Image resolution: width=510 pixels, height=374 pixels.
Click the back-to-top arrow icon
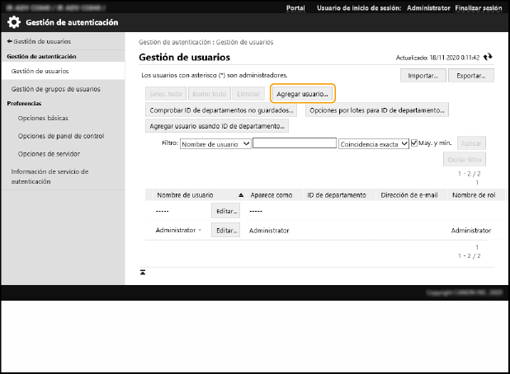(143, 272)
